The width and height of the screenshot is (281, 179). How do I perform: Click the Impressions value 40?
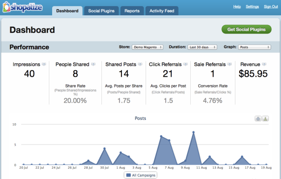coord(29,73)
